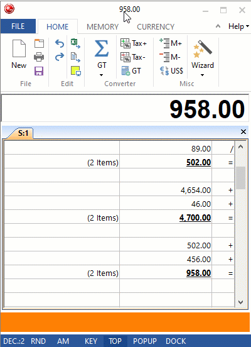This screenshot has width=251, height=347.
Task: Toggle RND rounding in status bar
Action: pyautogui.click(x=38, y=341)
